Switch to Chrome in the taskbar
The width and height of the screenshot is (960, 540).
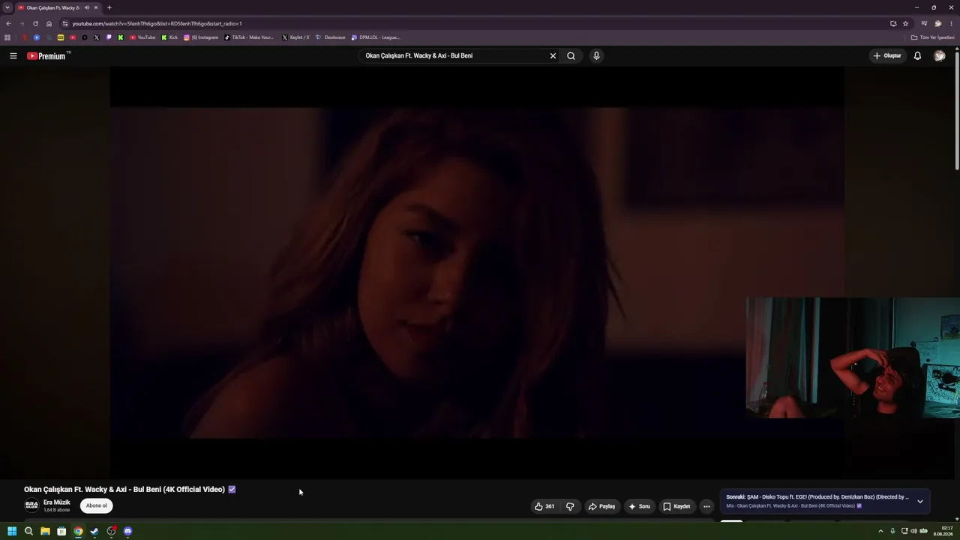(78, 531)
